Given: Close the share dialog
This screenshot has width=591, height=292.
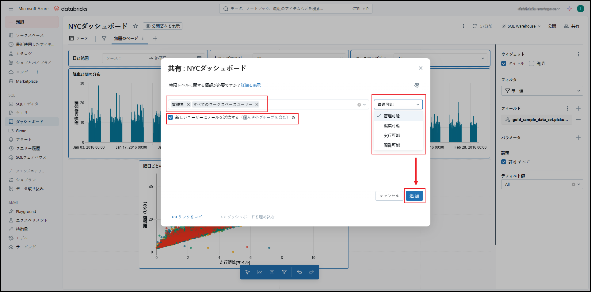Looking at the screenshot, I should [421, 68].
